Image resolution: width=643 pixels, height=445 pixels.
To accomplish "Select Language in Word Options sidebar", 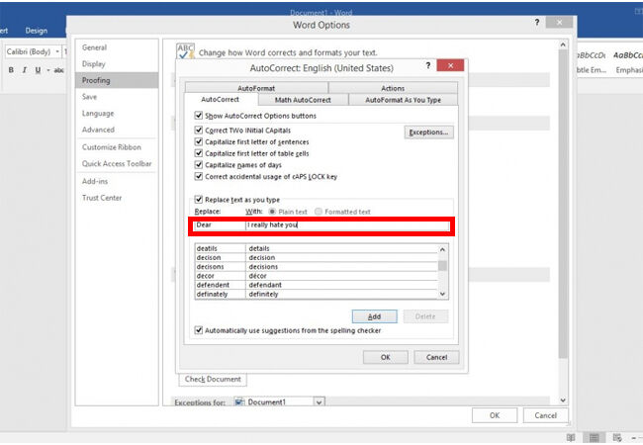I will (x=117, y=113).
